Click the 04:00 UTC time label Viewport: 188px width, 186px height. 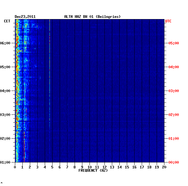(x=174, y=67)
